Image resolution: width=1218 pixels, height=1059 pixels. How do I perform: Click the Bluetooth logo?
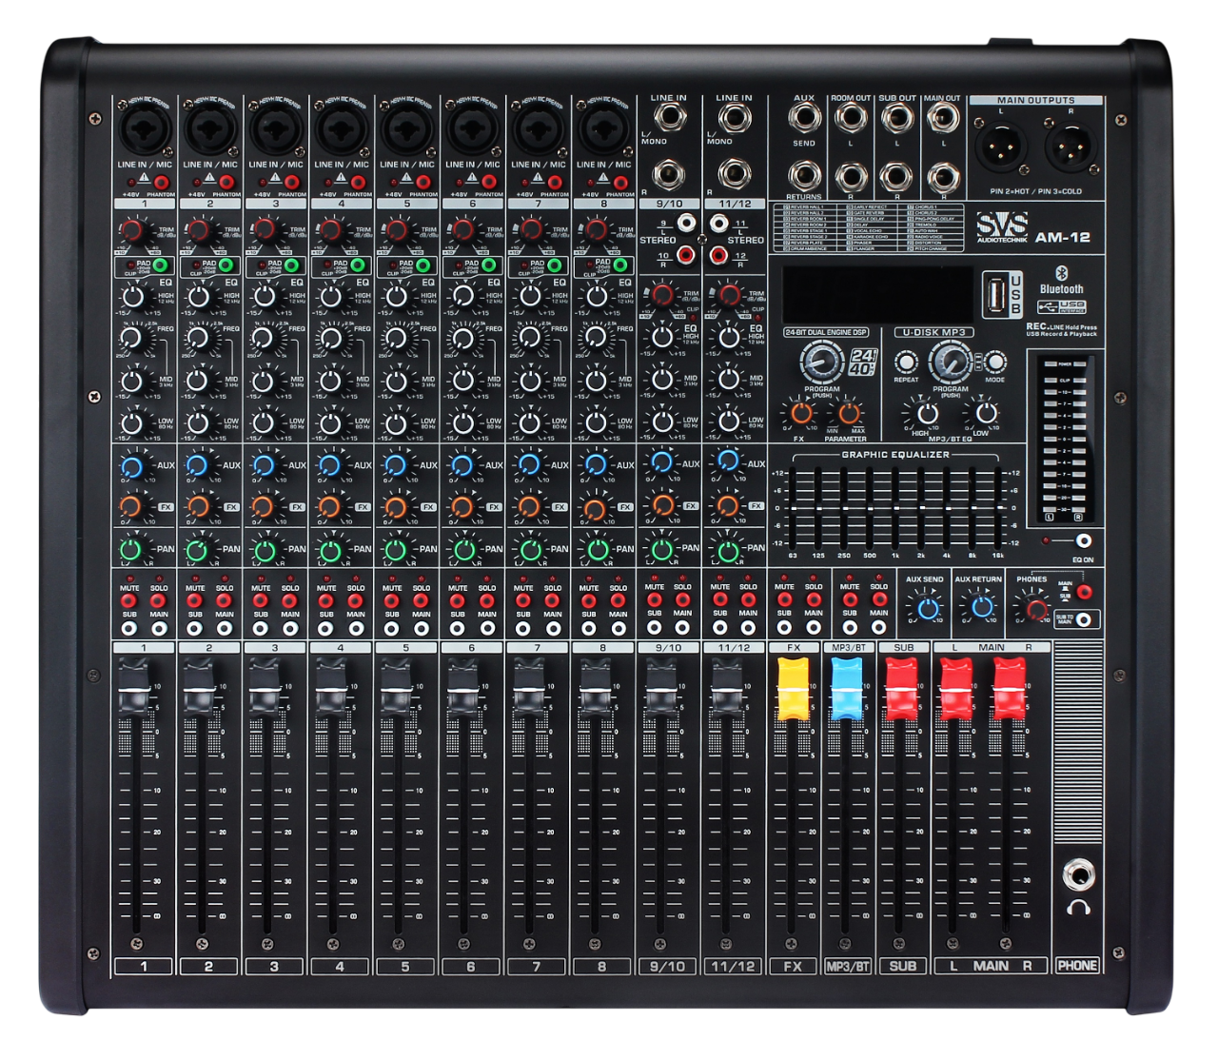pyautogui.click(x=1062, y=274)
